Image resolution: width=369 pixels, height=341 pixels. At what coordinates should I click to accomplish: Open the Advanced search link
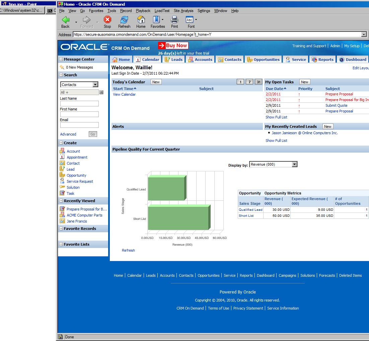68,134
